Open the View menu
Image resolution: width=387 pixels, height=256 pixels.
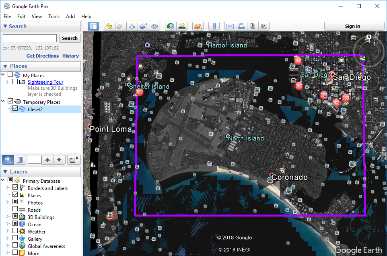coord(37,16)
